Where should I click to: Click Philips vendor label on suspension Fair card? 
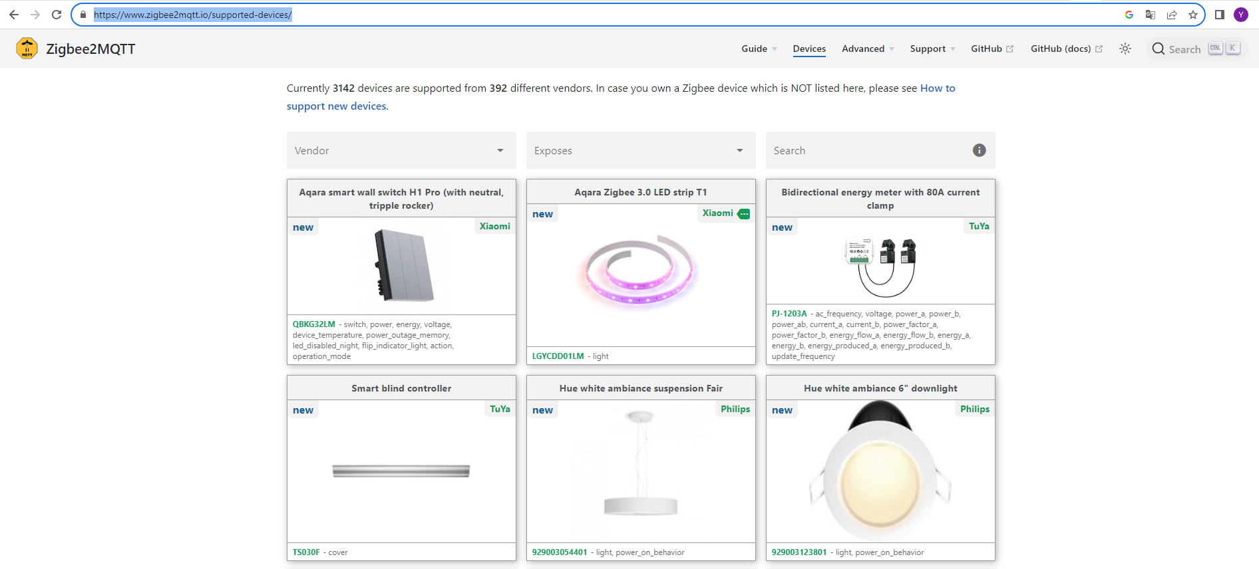[x=735, y=409]
